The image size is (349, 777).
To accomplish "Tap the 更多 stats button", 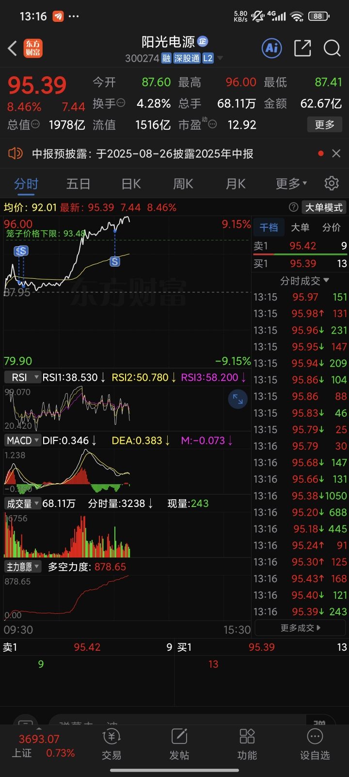I will click(x=324, y=124).
